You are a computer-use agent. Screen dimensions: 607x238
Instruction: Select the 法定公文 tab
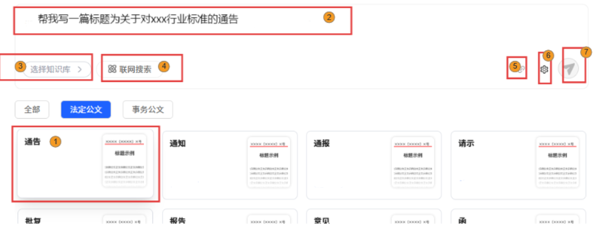(x=86, y=110)
